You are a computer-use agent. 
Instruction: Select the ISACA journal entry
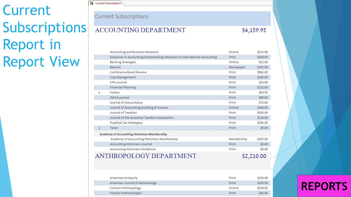tap(120, 97)
